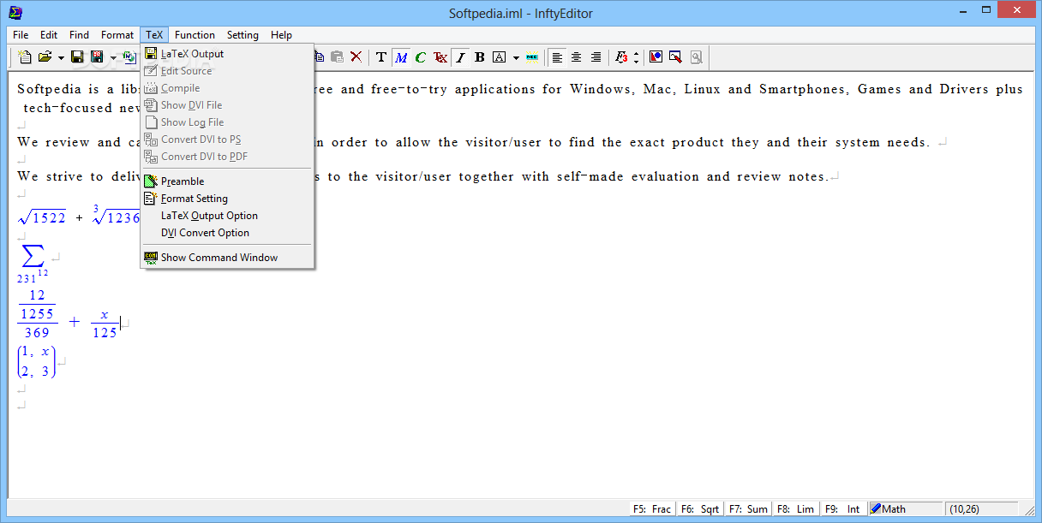Click the red Save As floppy icon
The width and height of the screenshot is (1042, 523).
click(x=97, y=57)
